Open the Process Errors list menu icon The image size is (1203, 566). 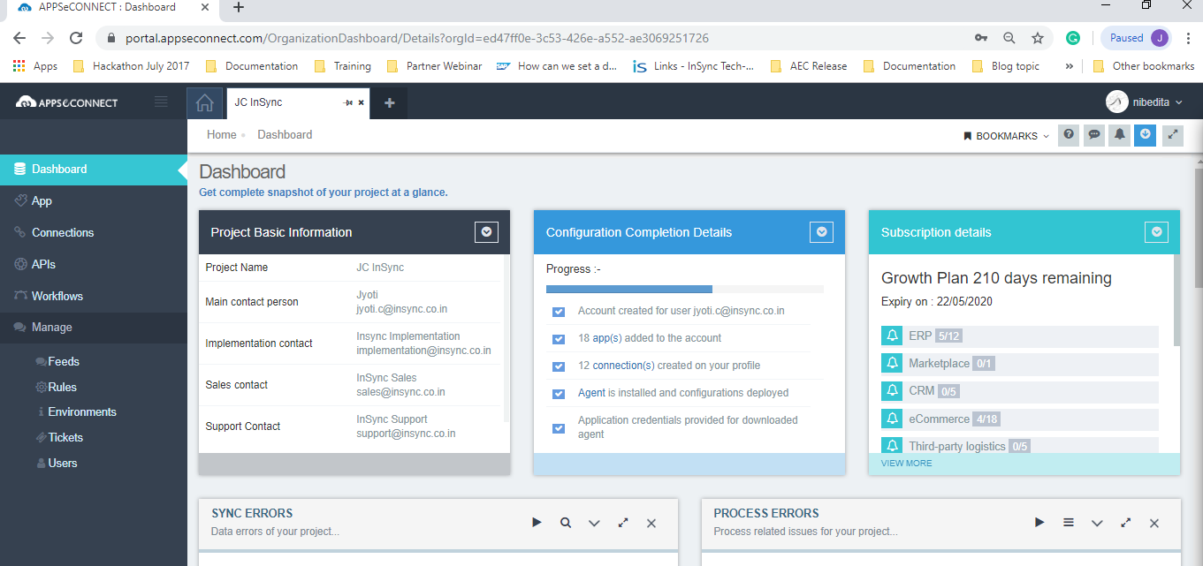tap(1069, 523)
